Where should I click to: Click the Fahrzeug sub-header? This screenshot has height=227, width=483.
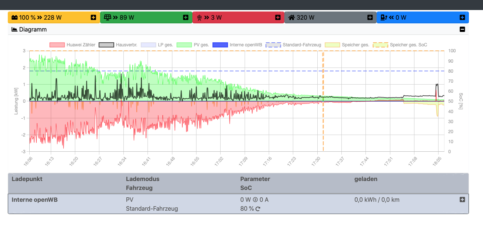pyautogui.click(x=139, y=188)
